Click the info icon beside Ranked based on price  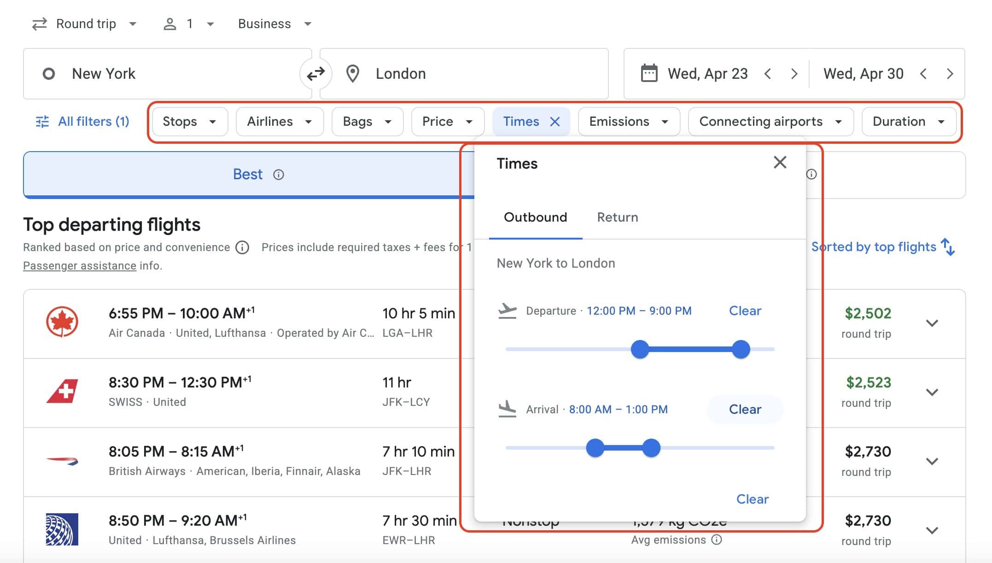242,247
